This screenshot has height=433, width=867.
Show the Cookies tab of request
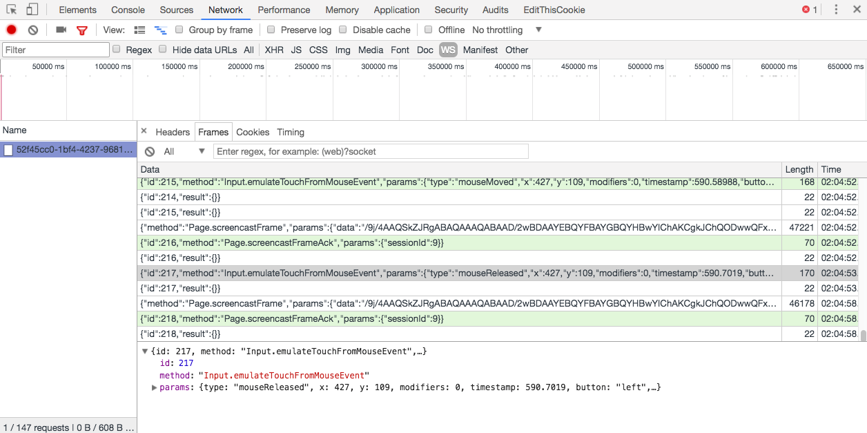point(253,132)
